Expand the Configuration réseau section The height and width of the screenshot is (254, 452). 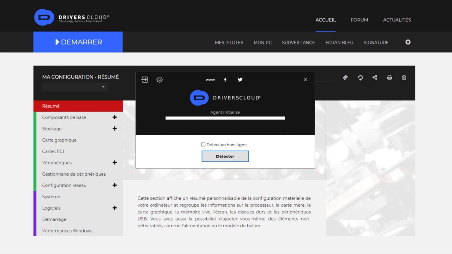114,185
